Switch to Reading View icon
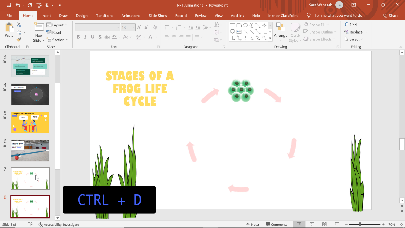The image size is (405, 228). tap(324, 224)
